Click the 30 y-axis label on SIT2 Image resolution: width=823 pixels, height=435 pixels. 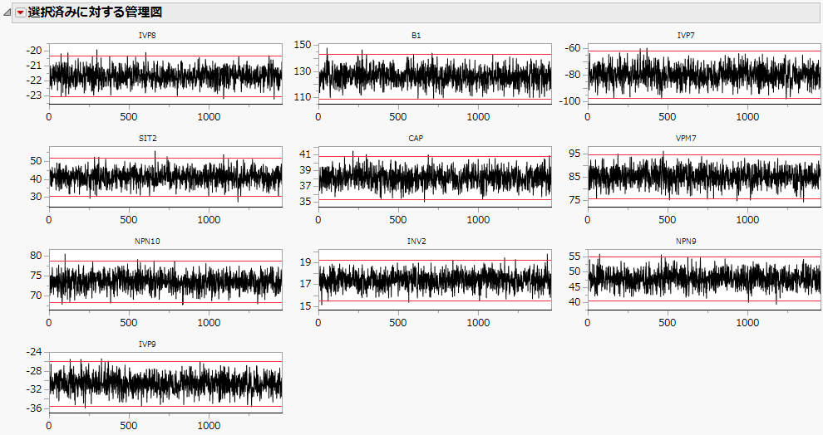(36, 197)
